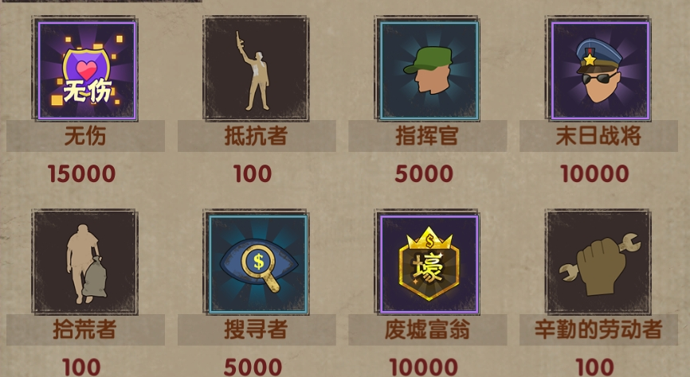Click the 无伤 title label
The height and width of the screenshot is (377, 690).
click(x=85, y=136)
